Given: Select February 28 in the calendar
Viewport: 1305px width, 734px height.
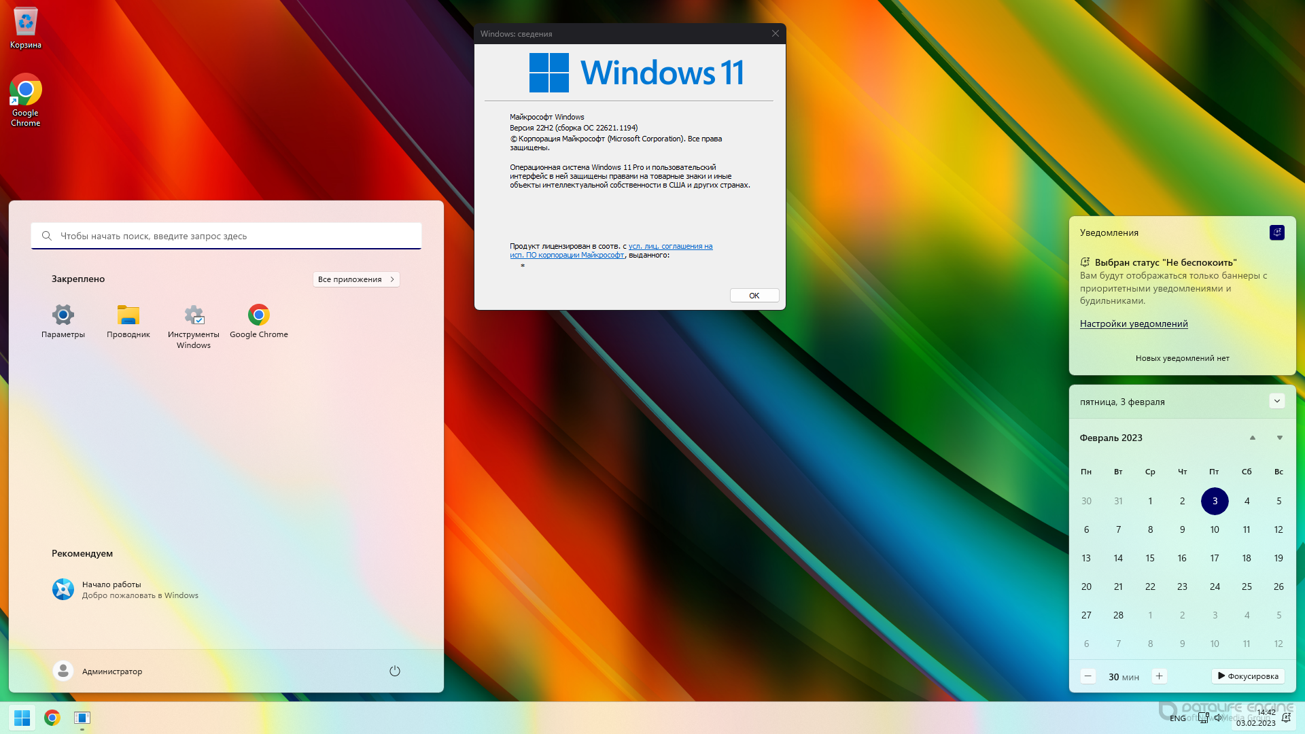Looking at the screenshot, I should (1118, 615).
